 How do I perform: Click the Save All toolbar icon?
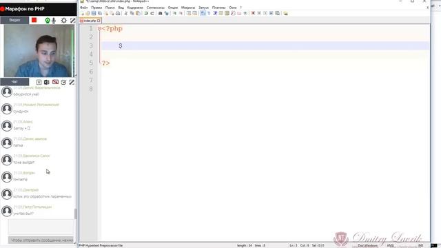click(99, 13)
